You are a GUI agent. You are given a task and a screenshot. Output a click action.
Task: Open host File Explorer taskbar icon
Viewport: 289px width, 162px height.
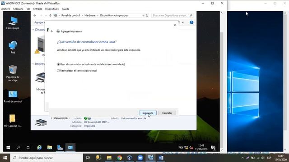coord(109,158)
